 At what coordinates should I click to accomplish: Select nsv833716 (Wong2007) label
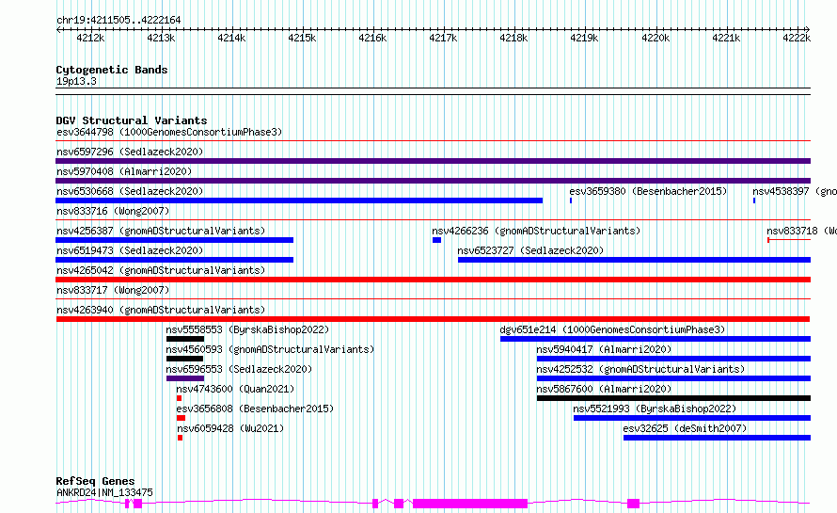click(x=113, y=211)
